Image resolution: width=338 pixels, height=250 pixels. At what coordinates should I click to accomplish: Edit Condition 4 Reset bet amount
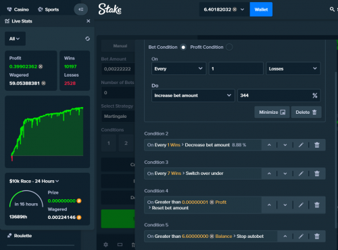301,205
